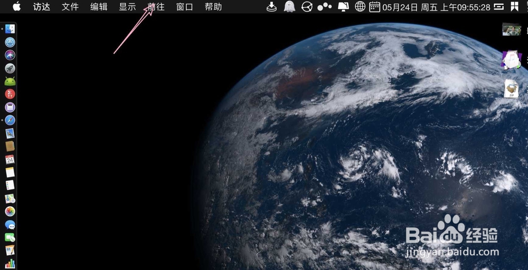Click the download tray icon in menu bar

(x=271, y=7)
